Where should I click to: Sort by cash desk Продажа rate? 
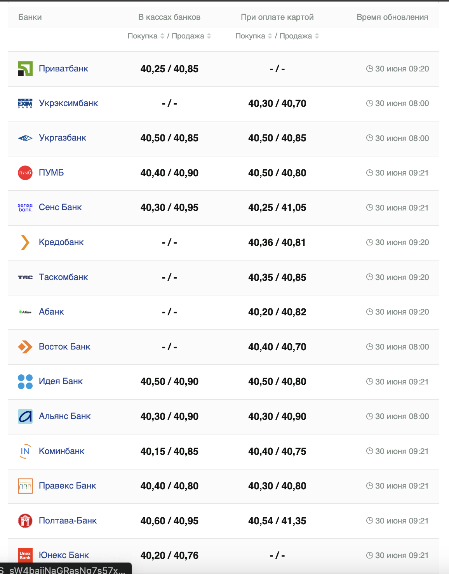pyautogui.click(x=209, y=36)
